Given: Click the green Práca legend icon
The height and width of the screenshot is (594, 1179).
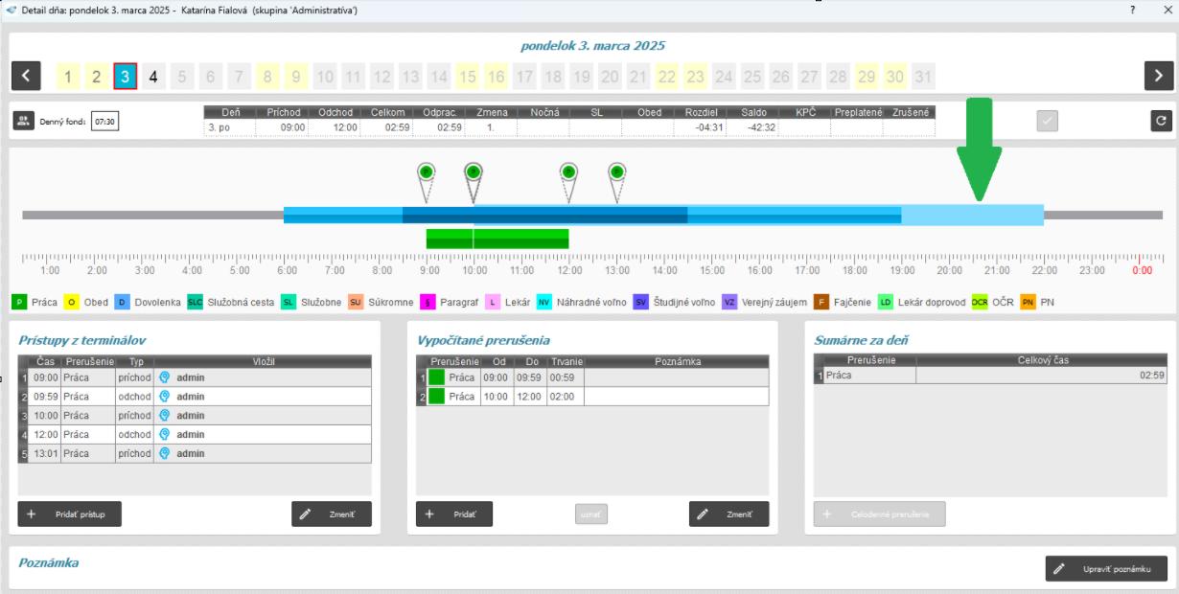Looking at the screenshot, I should 19,302.
